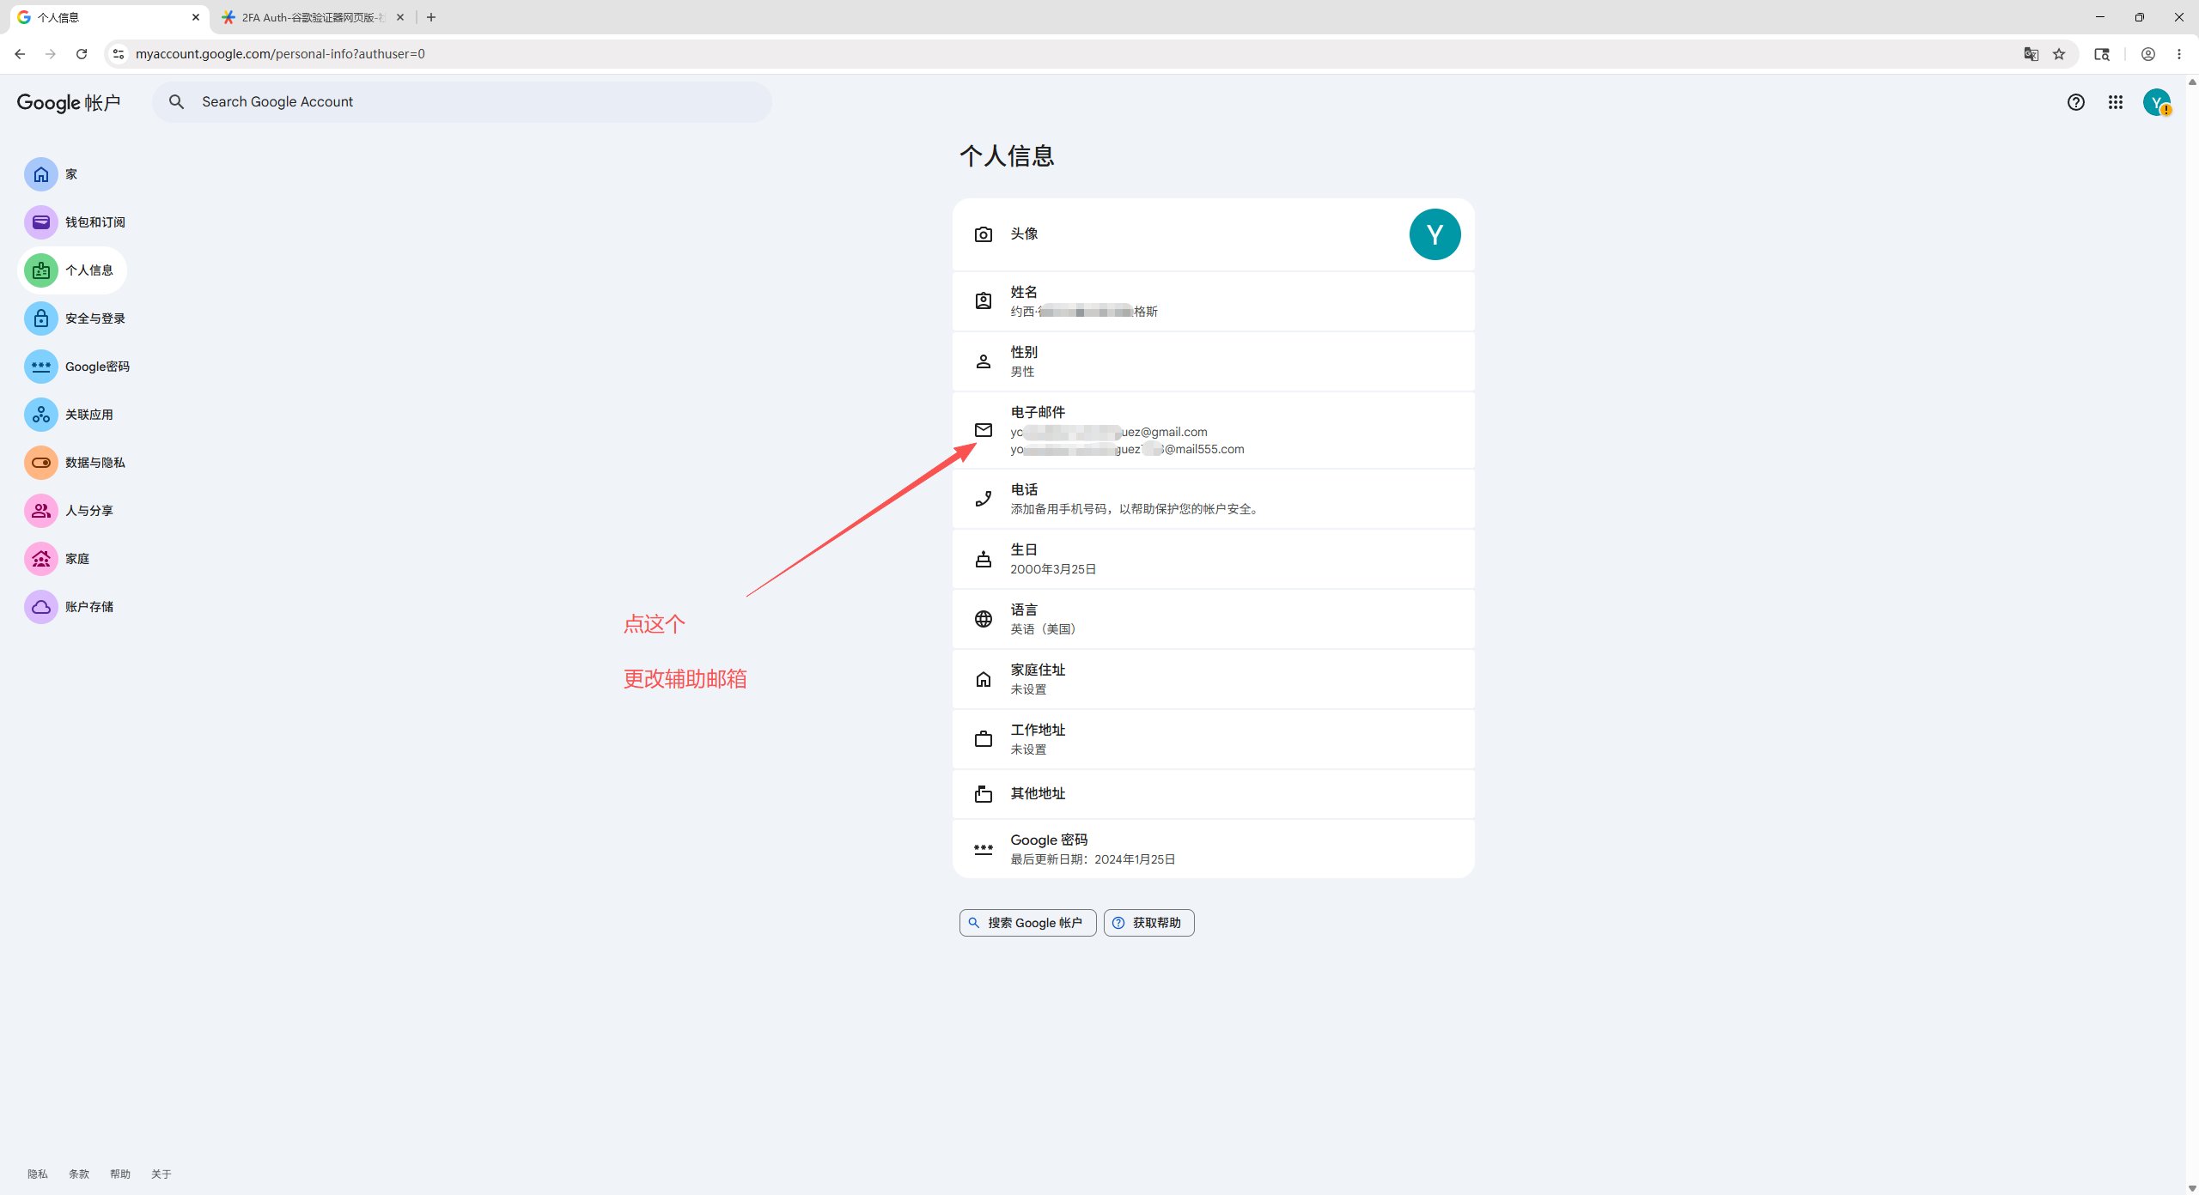Click the search magnifier icon
The width and height of the screenshot is (2199, 1195).
(176, 102)
